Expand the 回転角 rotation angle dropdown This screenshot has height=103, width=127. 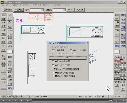coord(64,10)
